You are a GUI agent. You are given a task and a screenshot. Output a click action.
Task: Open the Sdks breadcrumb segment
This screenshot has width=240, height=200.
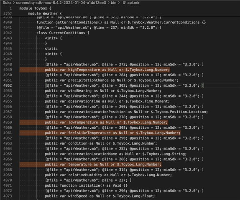[7, 2]
